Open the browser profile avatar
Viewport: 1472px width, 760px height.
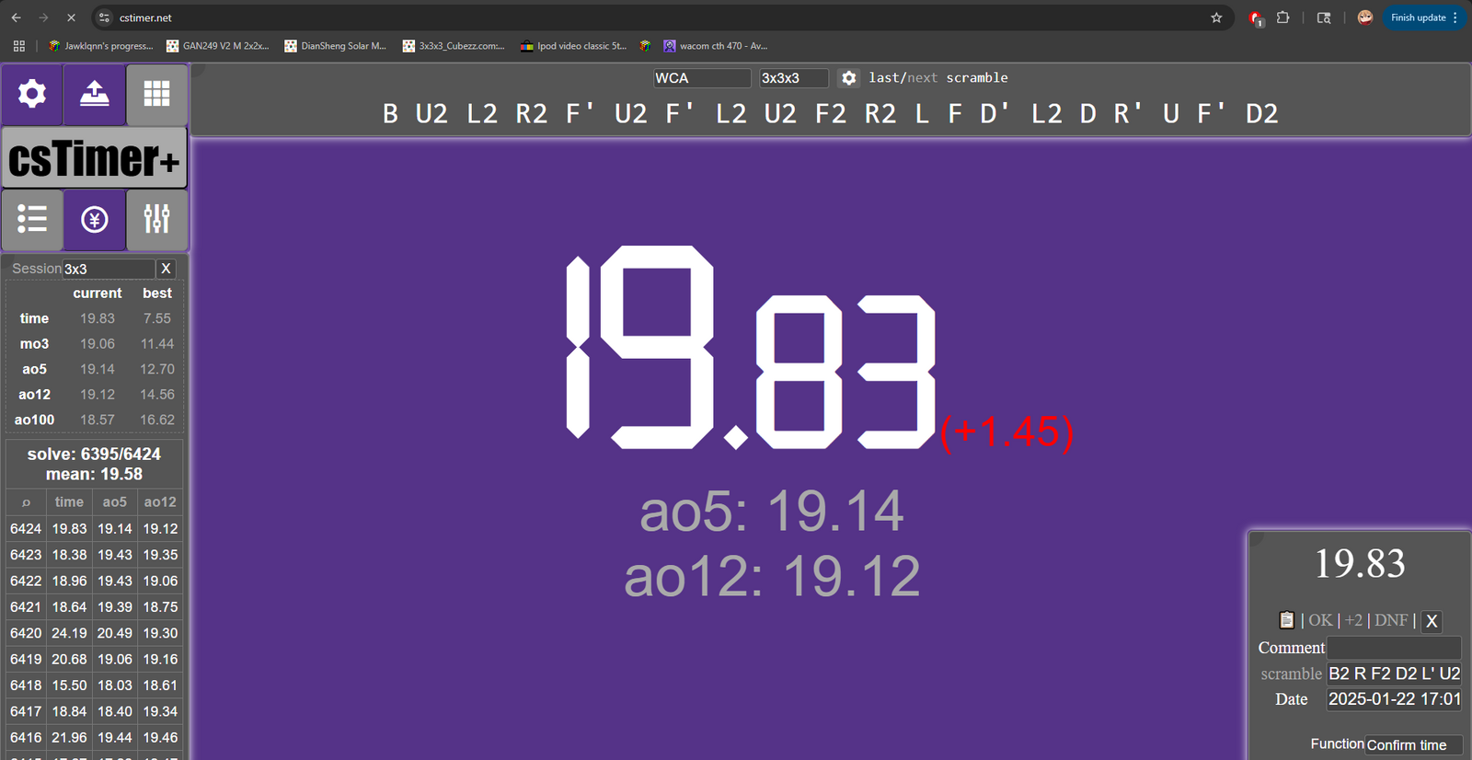coord(1365,17)
